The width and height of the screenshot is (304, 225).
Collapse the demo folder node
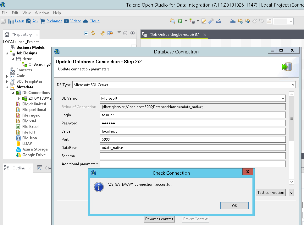[13, 59]
